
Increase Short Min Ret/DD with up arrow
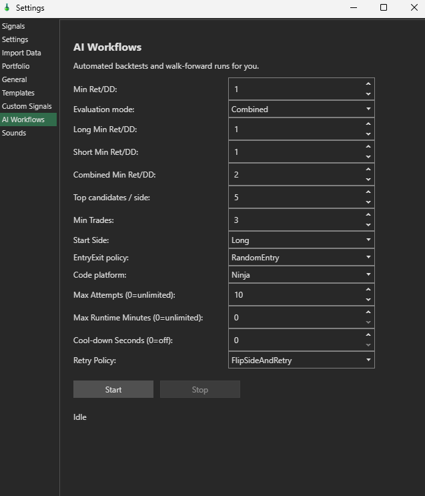point(368,147)
